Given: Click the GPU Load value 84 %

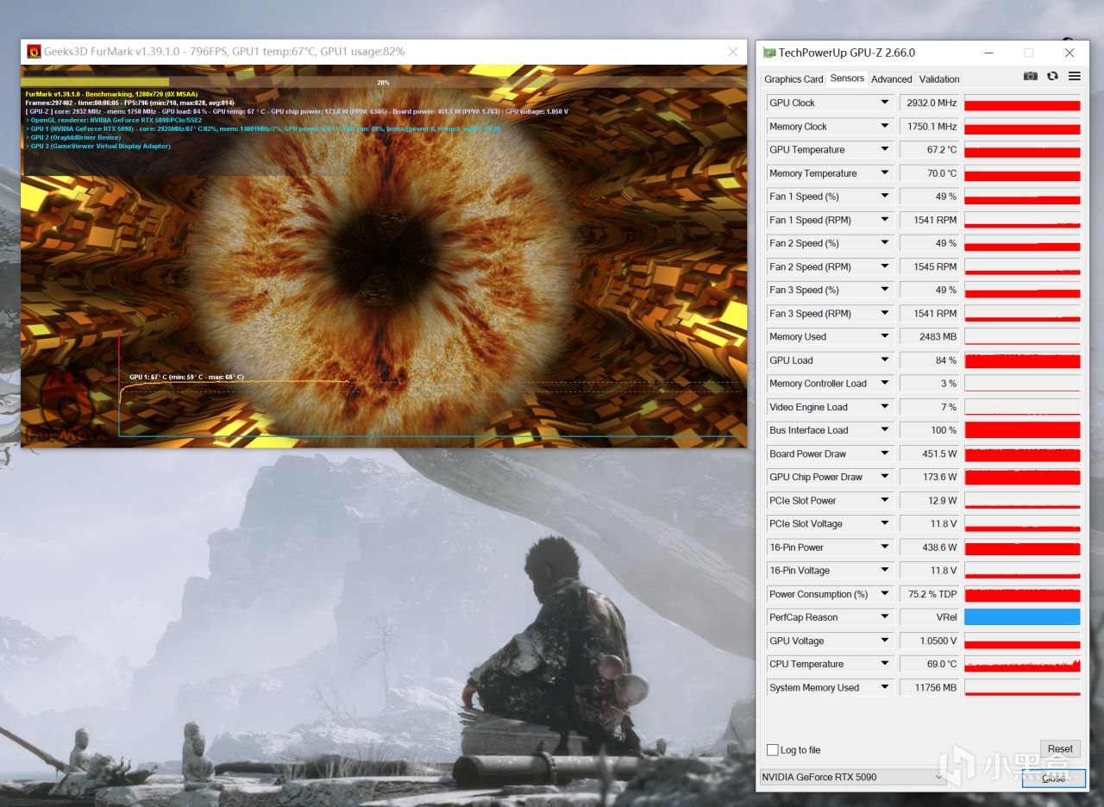Looking at the screenshot, I should tap(930, 360).
